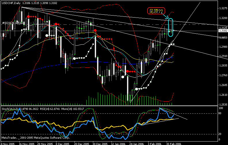Click the open price value 1.3106 in header
Image resolution: width=228 pixels, height=145 pixels.
pos(26,3)
